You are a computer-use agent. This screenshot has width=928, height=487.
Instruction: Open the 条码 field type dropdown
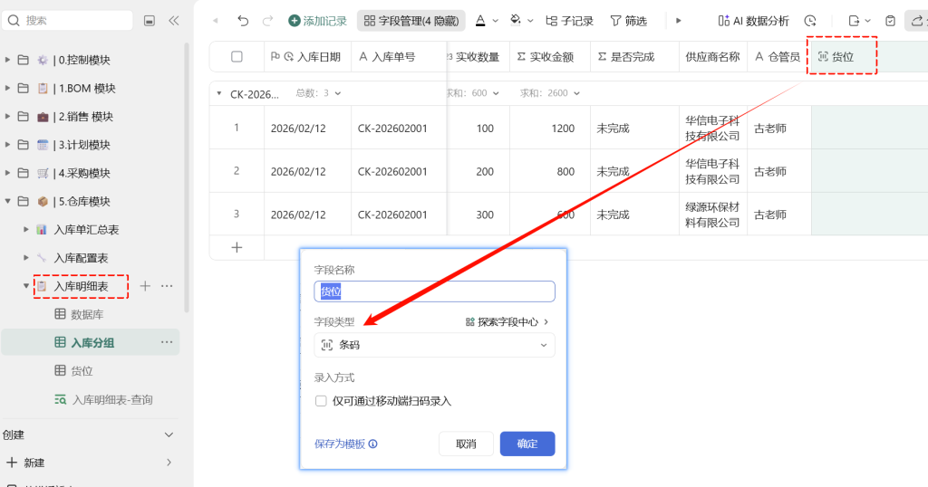(x=434, y=345)
